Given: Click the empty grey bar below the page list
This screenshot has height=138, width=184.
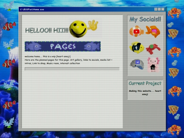Looking at the screenshot, I should (x=72, y=69).
